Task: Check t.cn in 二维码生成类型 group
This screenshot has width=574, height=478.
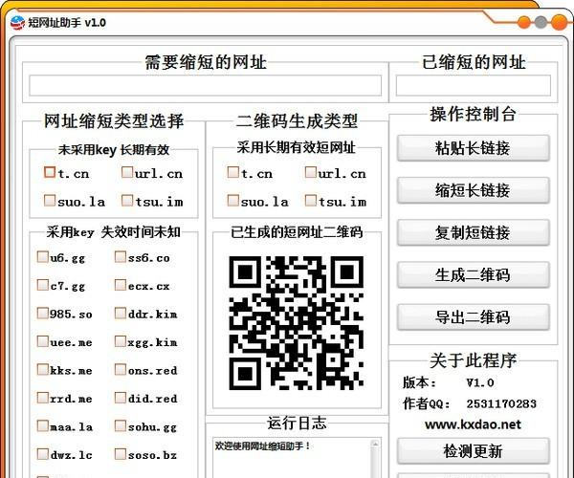Action: click(x=232, y=172)
